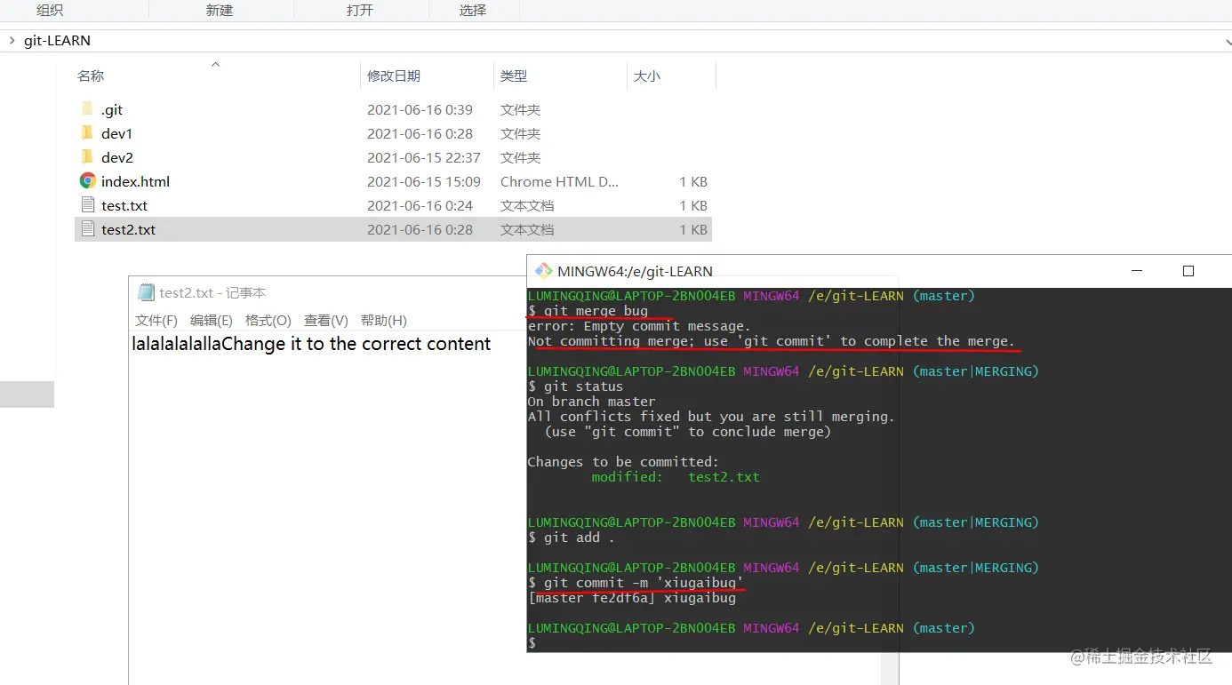1232x685 pixels.
Task: Select the test.txt file name
Action: [124, 206]
